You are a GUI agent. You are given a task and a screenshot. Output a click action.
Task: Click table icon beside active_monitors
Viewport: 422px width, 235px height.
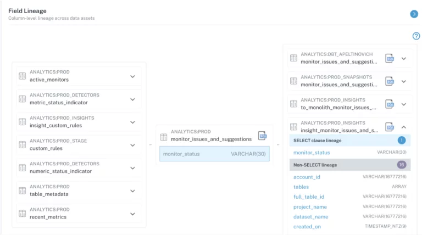click(x=23, y=76)
